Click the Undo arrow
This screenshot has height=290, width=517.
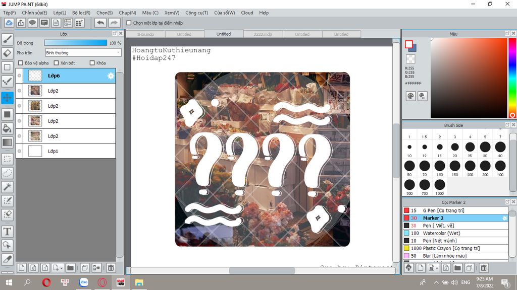(x=100, y=23)
